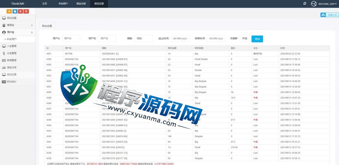Click the refresh icon in top bar
The image size is (339, 165).
coord(305,4)
